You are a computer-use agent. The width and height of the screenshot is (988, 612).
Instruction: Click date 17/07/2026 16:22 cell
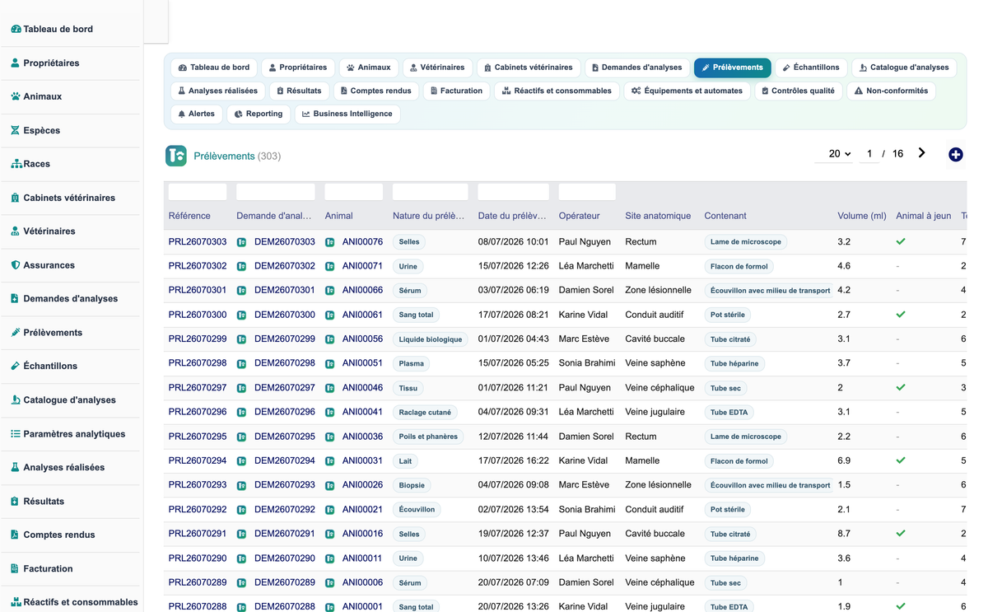point(514,460)
